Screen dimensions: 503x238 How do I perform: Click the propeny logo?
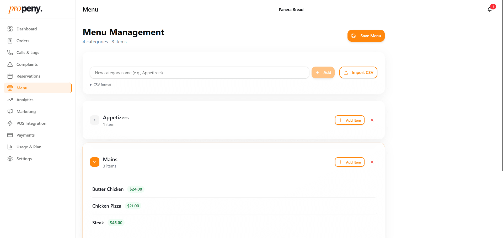(x=25, y=9)
